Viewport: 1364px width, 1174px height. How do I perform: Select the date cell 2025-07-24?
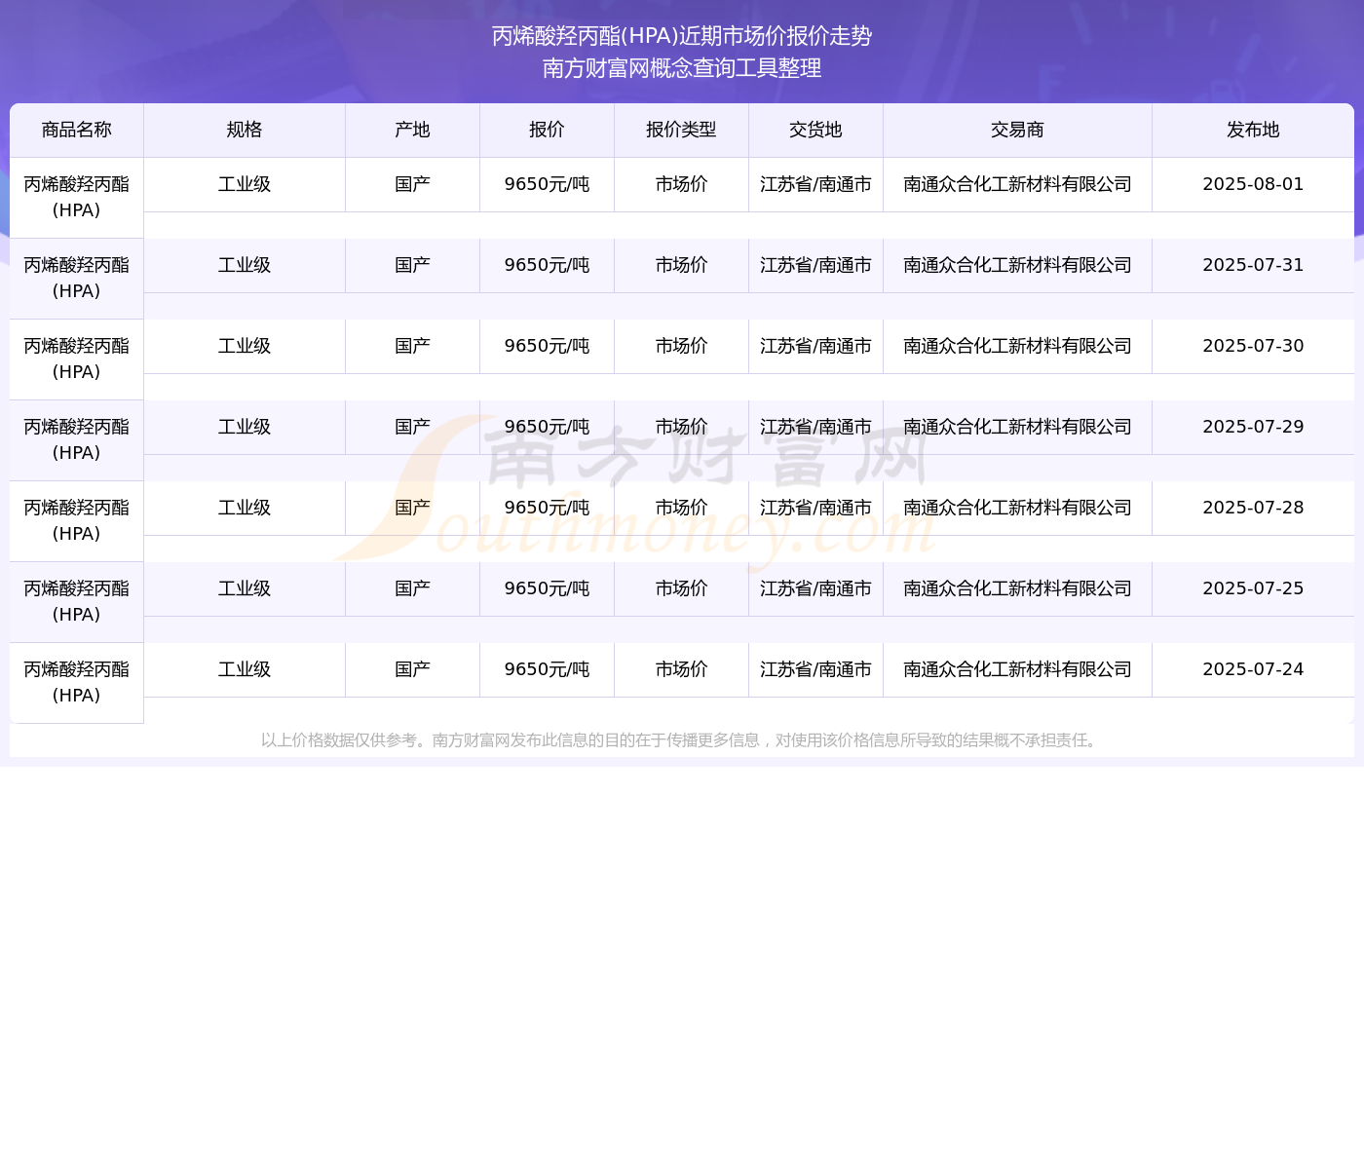click(1253, 669)
